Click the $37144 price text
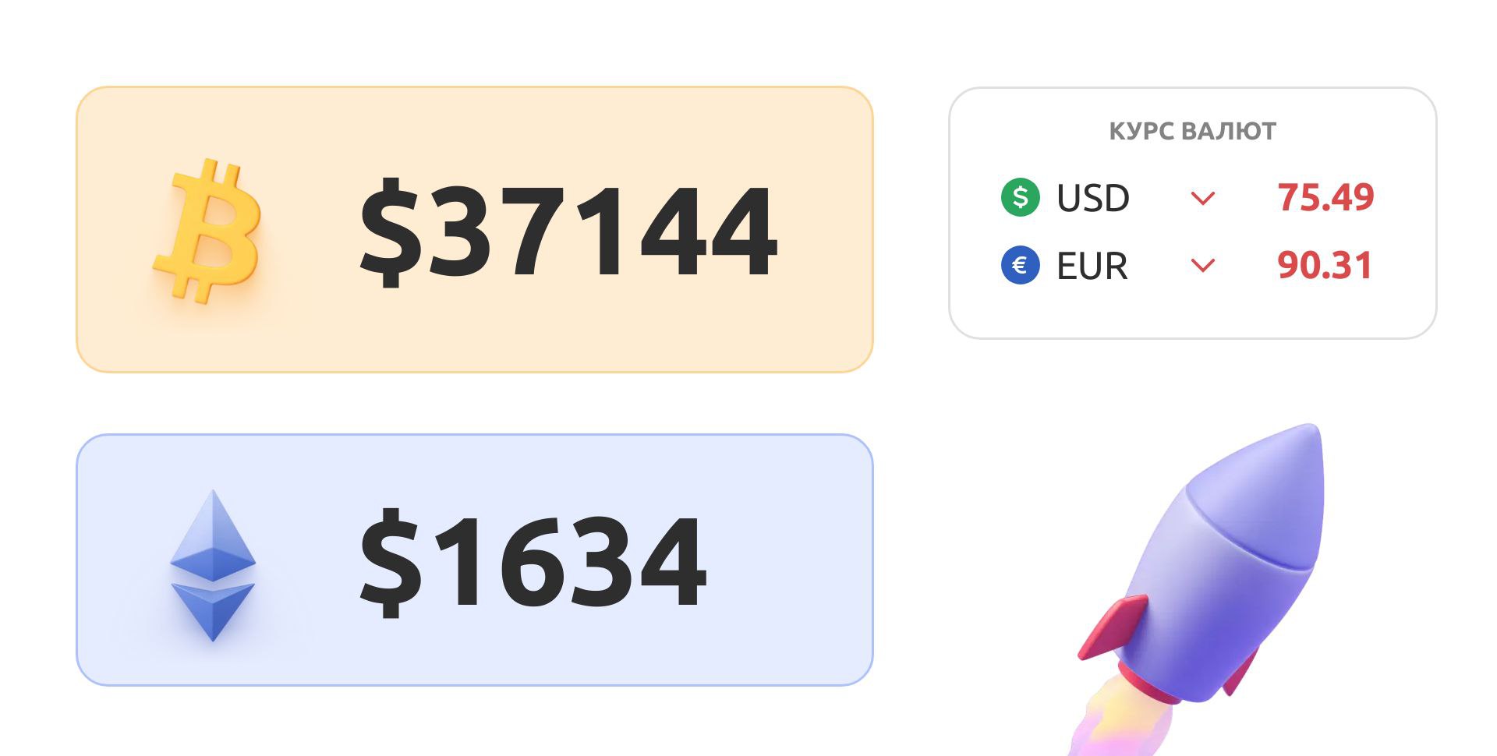Screen dimensions: 1497x756 click(x=568, y=230)
